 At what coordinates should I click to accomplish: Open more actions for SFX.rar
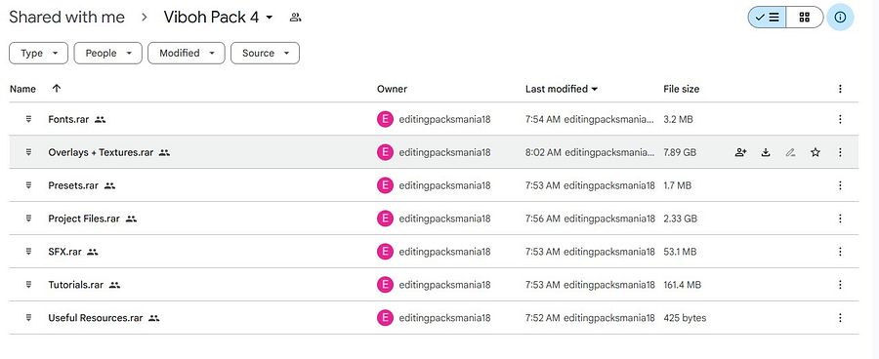point(840,252)
